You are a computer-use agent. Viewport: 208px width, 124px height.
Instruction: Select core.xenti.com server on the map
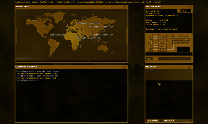pos(58,35)
